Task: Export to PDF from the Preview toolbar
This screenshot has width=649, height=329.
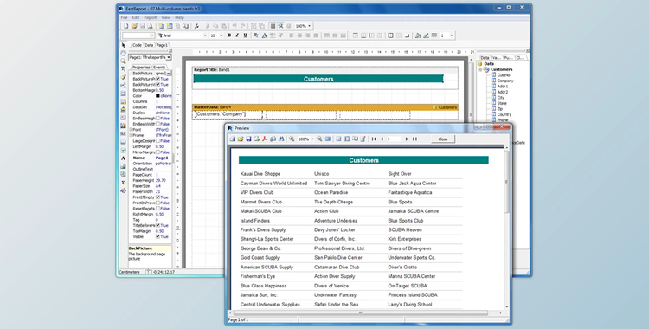Action: pyautogui.click(x=265, y=139)
